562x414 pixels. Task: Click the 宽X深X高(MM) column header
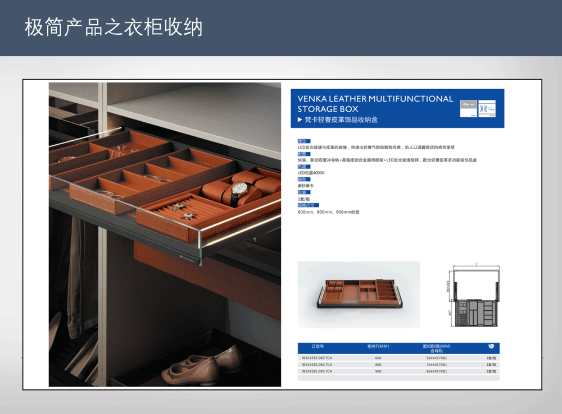[437, 346]
